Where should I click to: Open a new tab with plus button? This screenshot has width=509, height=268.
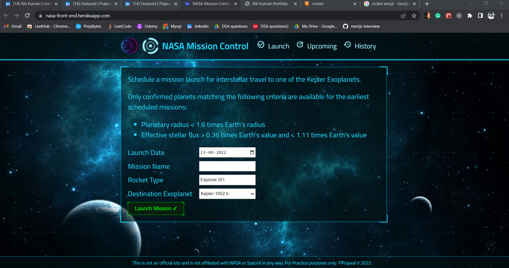(x=427, y=4)
